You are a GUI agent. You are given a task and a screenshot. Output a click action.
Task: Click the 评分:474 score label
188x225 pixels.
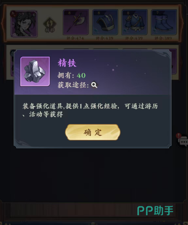point(75,38)
